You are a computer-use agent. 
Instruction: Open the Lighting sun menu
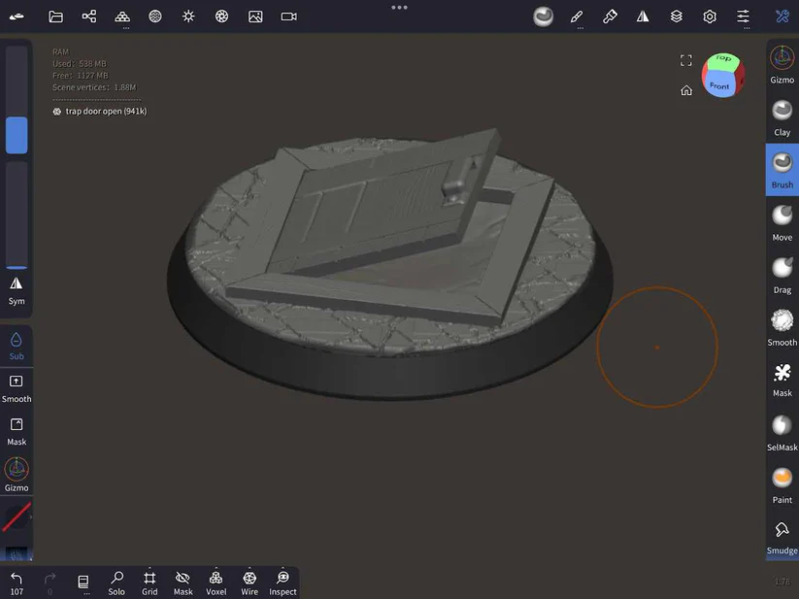pyautogui.click(x=188, y=17)
